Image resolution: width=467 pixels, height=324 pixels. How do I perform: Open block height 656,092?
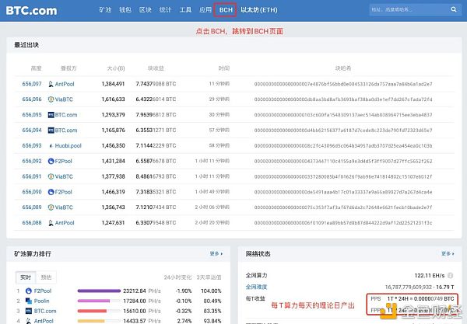(x=32, y=161)
